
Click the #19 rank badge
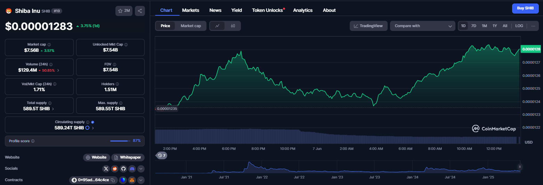click(x=57, y=11)
